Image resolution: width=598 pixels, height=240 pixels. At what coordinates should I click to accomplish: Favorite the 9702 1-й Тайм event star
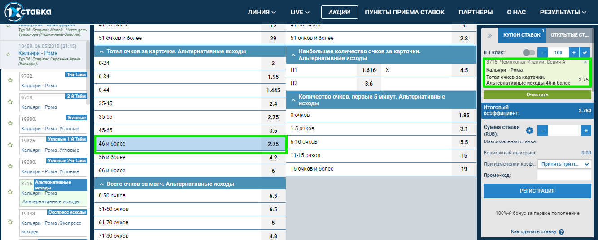tap(10, 81)
